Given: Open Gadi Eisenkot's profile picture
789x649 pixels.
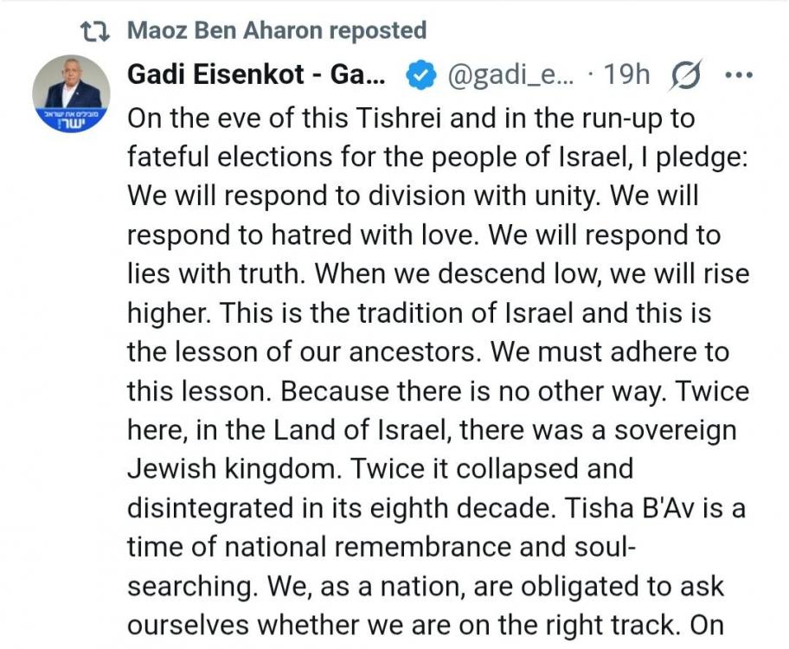Looking at the screenshot, I should [x=71, y=93].
